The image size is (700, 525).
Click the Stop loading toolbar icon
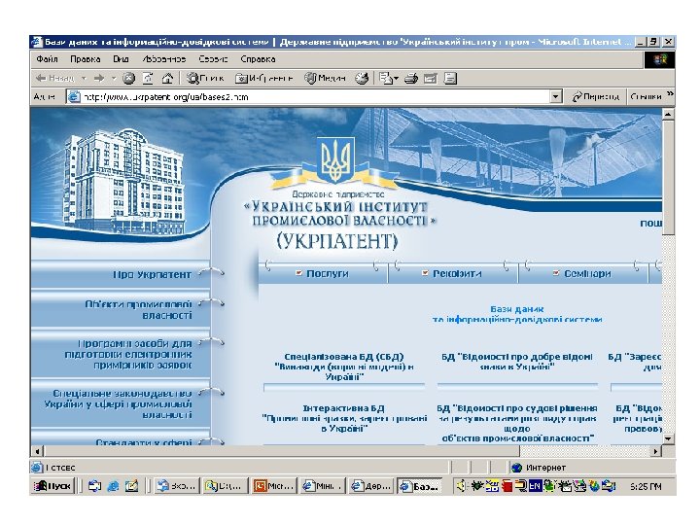(x=128, y=78)
